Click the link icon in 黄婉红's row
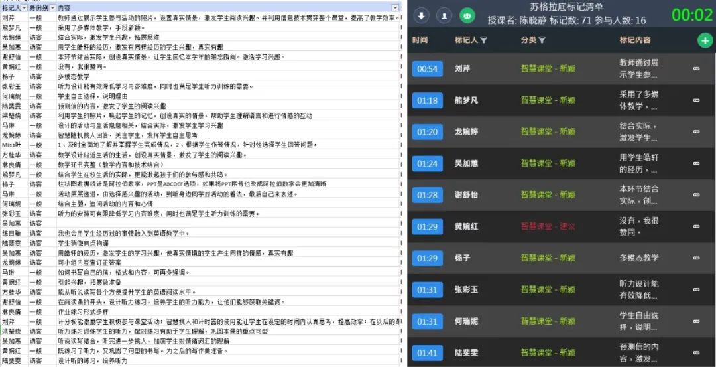 tap(696, 226)
